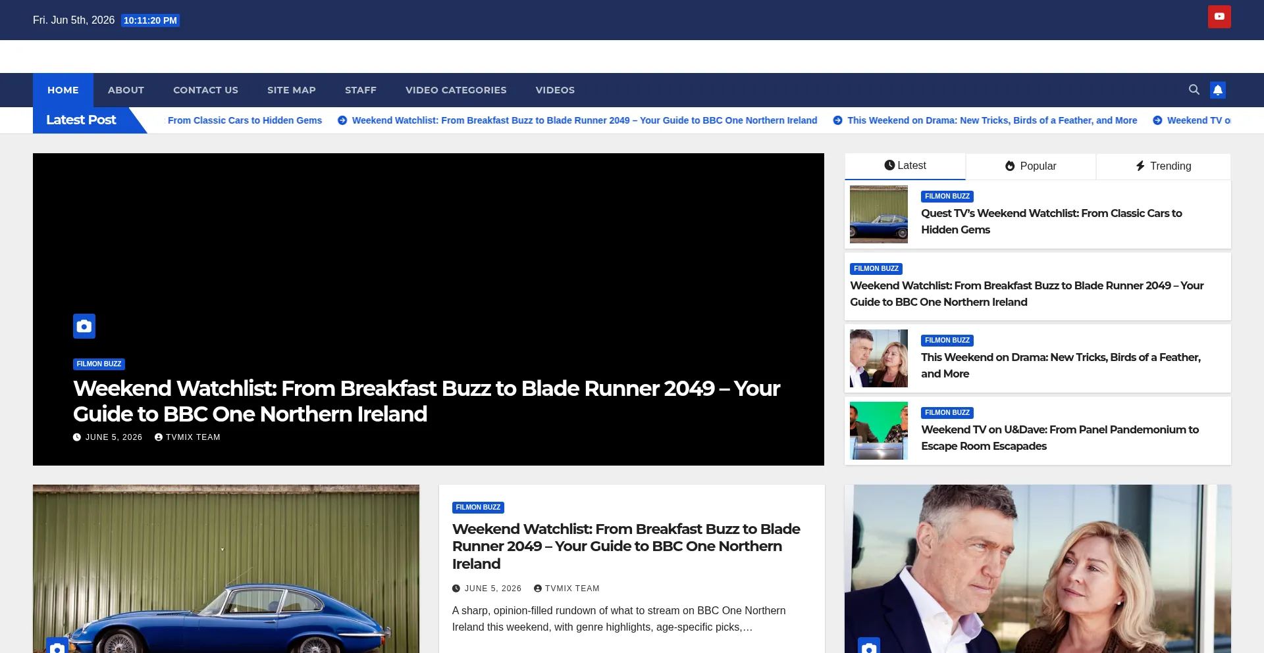Click the notification bell icon
1264x653 pixels.
(x=1218, y=90)
